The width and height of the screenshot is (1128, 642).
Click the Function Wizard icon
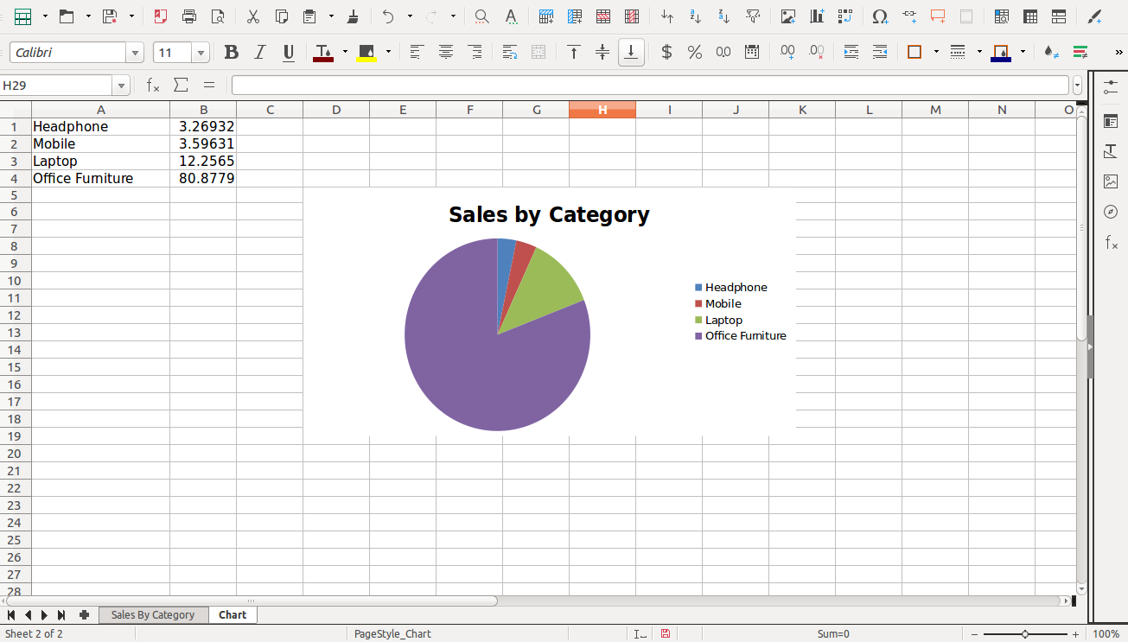153,85
